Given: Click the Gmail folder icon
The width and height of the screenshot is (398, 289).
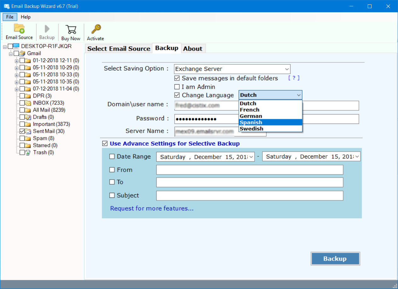Looking at the screenshot, I should [x=22, y=53].
